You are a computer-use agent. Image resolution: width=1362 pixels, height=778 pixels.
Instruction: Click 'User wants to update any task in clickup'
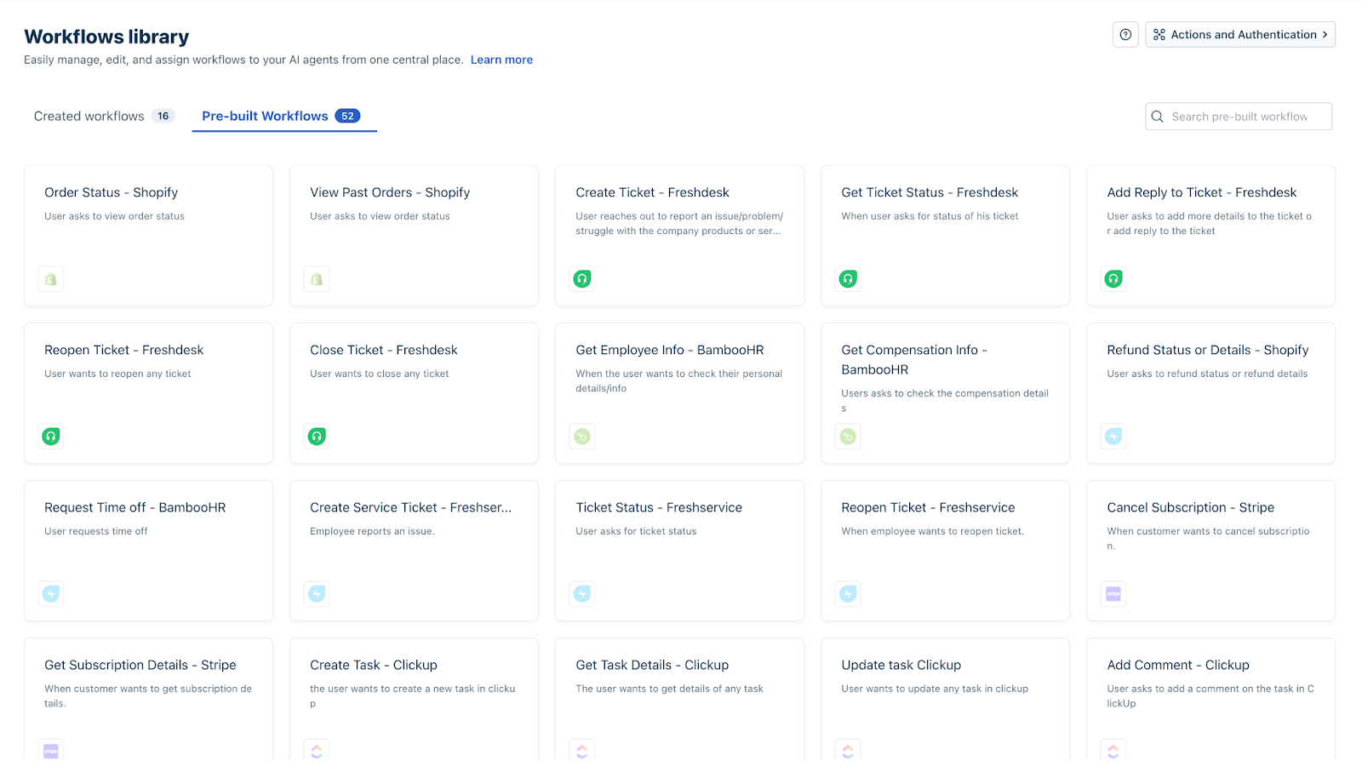click(935, 689)
